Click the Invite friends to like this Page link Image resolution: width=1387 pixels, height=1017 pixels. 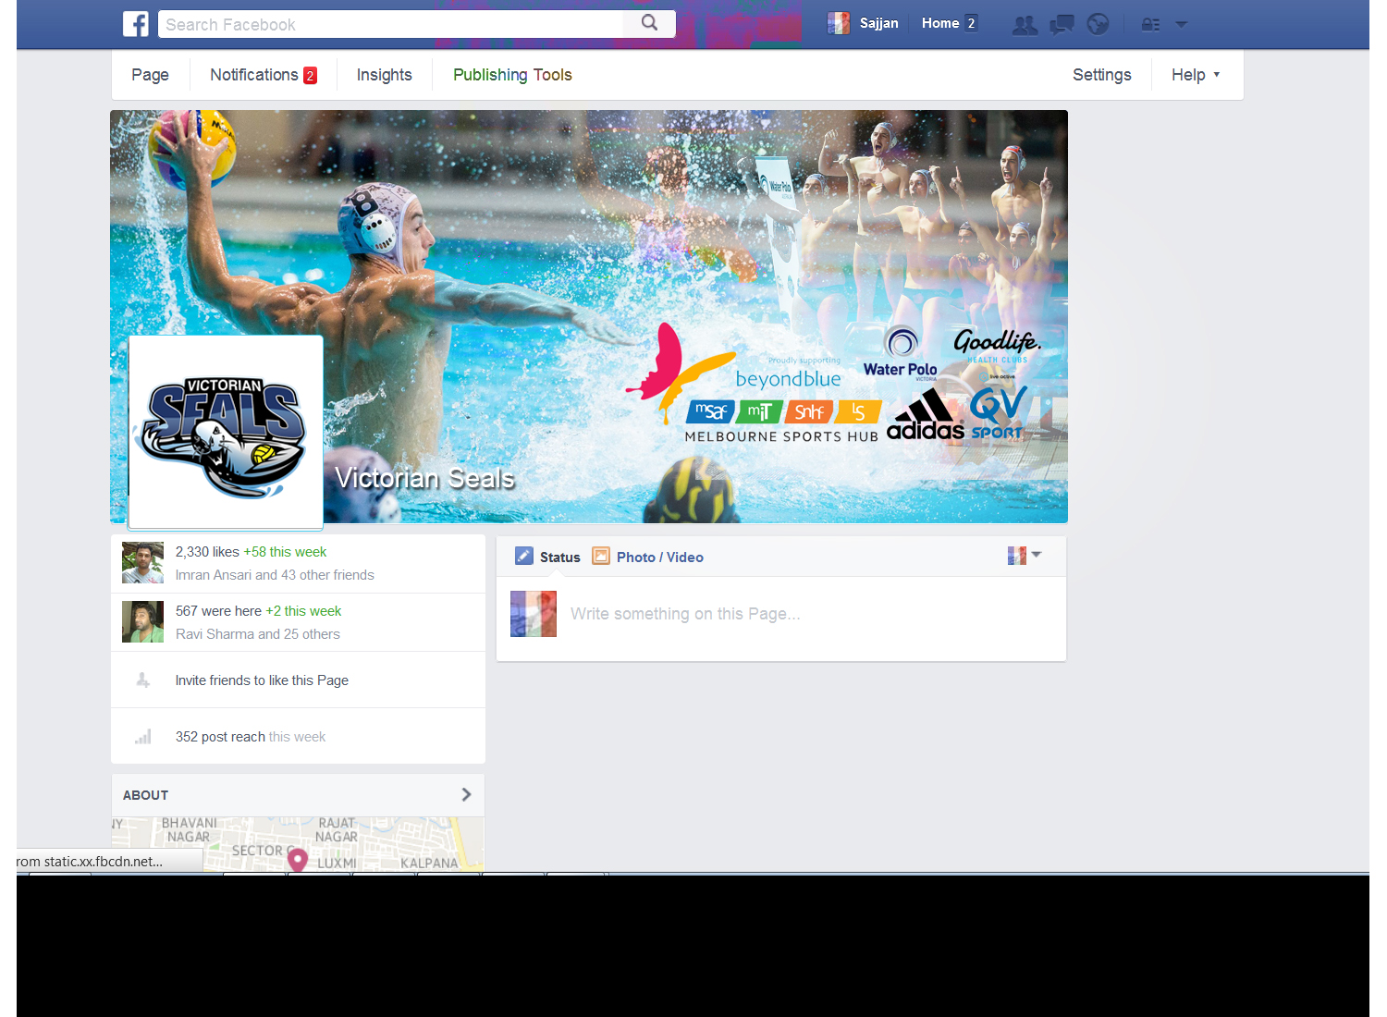(262, 680)
